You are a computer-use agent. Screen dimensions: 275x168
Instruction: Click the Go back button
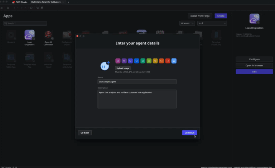click(x=85, y=133)
